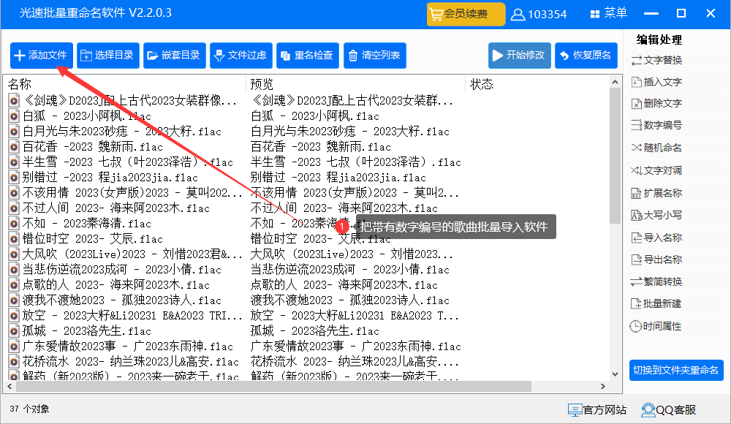
Task: Click the 添加文件 add files button
Action: [42, 56]
